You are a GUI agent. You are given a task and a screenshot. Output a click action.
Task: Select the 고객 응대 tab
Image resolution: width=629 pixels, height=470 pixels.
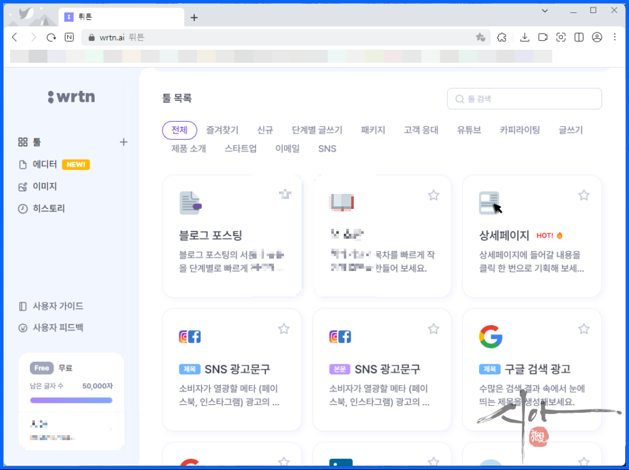click(421, 130)
